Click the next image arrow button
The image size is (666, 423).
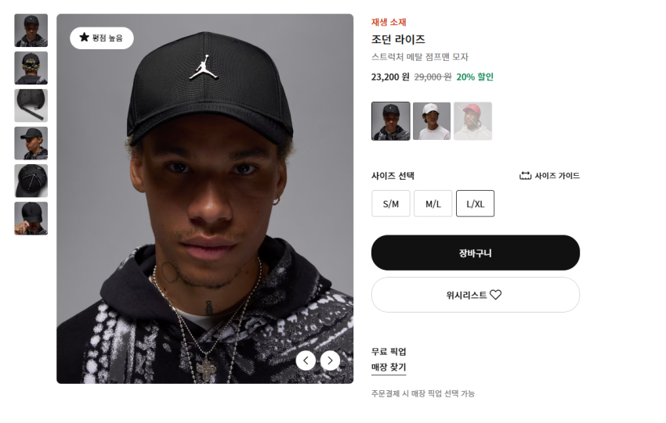[x=331, y=360]
